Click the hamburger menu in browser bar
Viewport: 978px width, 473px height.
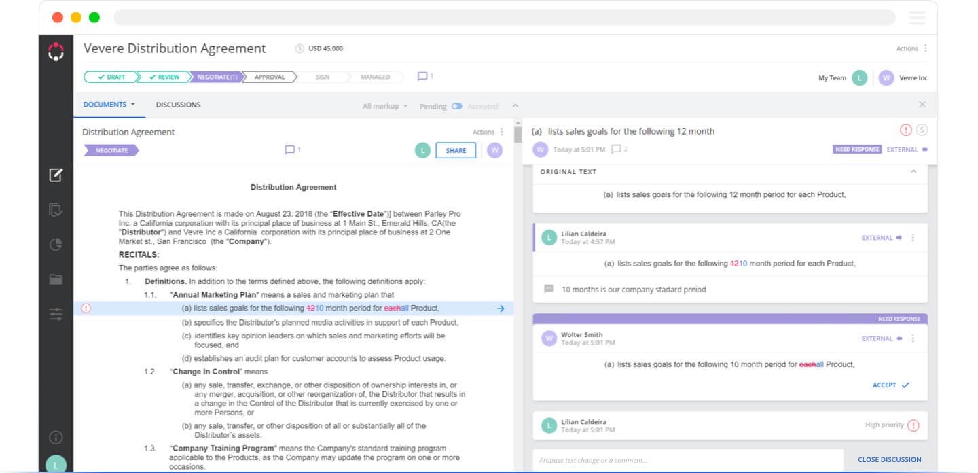click(917, 18)
